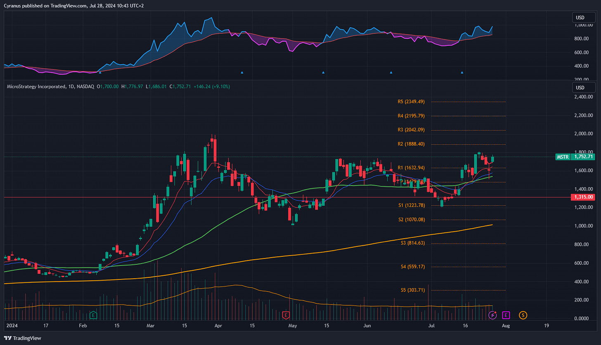Click the L1,686.01 low value
The image size is (601, 345).
point(156,87)
